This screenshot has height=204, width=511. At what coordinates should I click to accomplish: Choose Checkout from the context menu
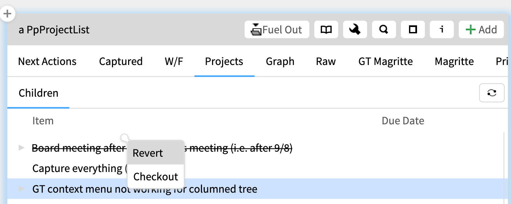[x=156, y=176]
